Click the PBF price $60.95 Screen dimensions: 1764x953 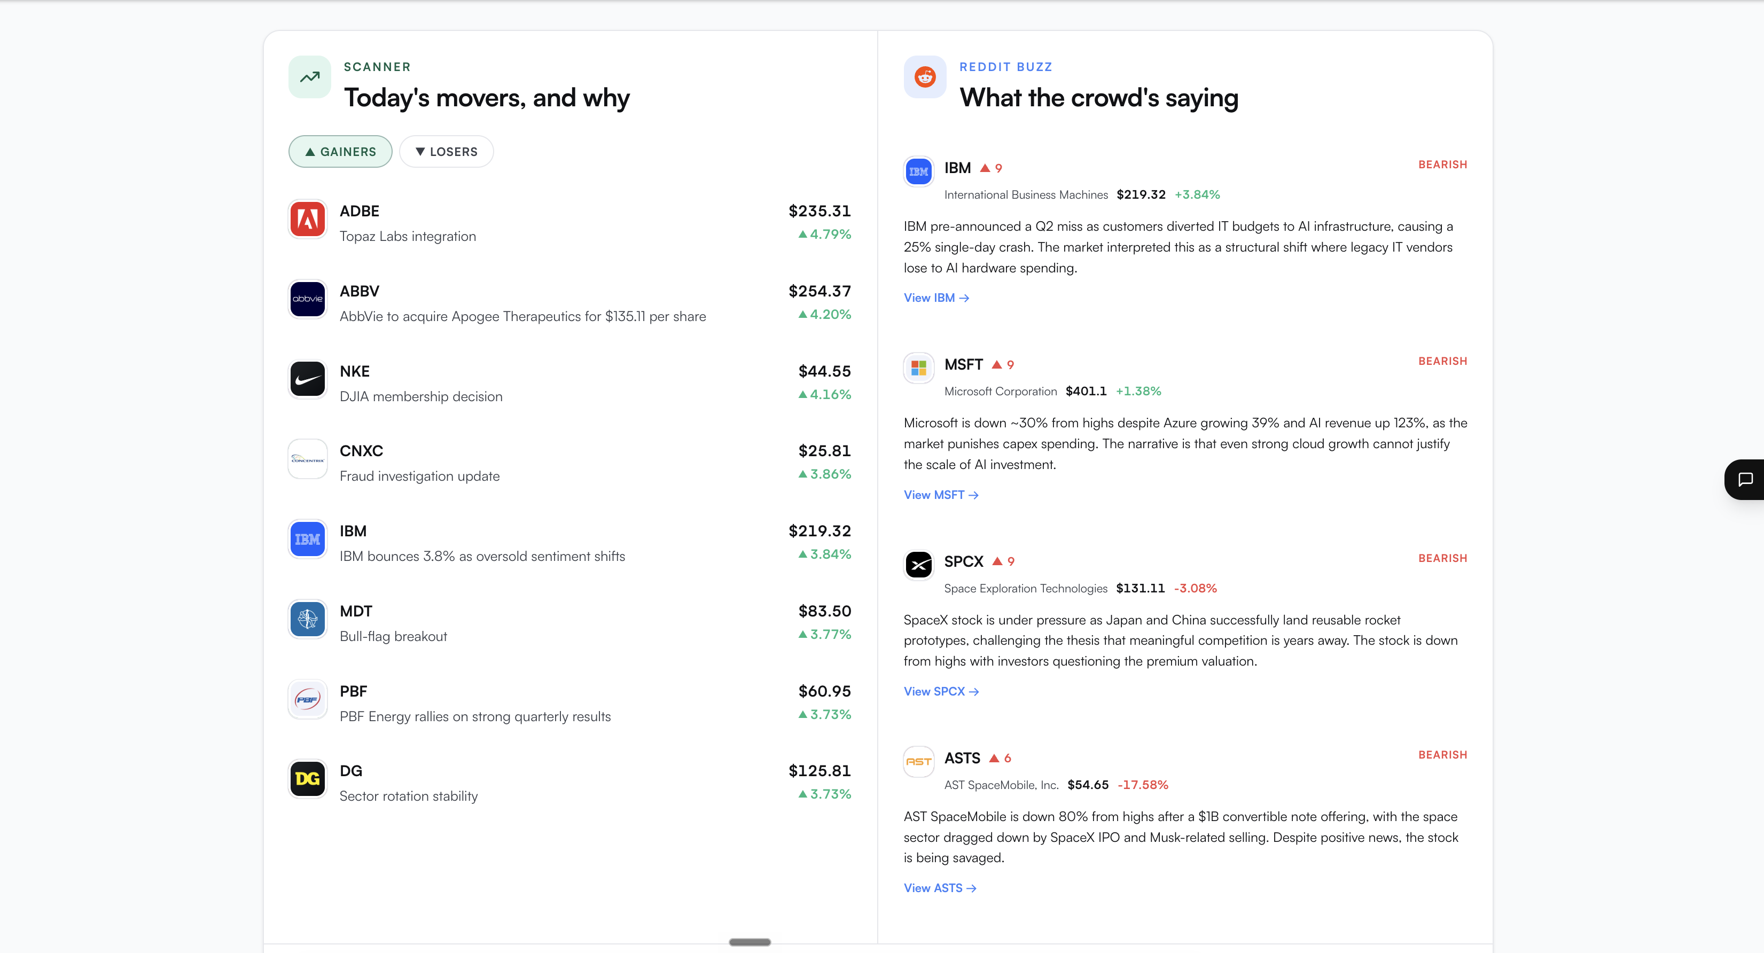tap(824, 691)
